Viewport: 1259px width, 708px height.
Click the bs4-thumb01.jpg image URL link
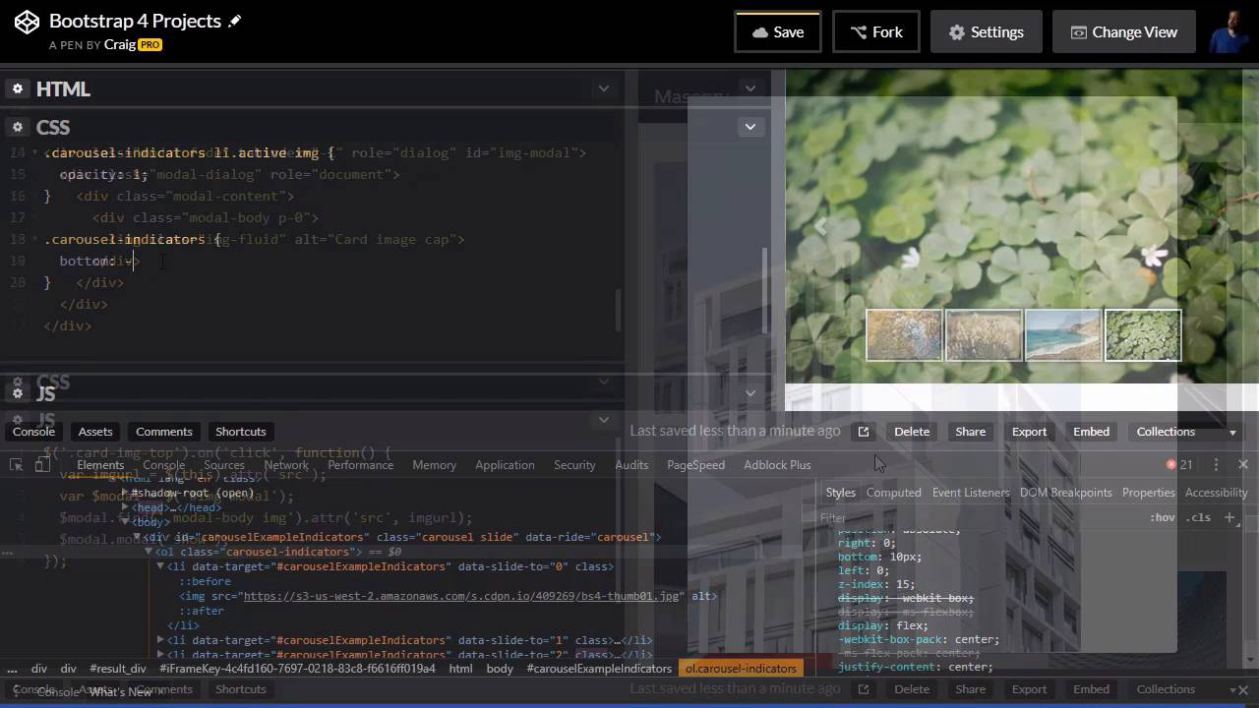pos(462,596)
